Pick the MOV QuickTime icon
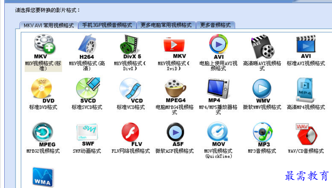Viewport: 332px width, 188px height. tap(218, 134)
